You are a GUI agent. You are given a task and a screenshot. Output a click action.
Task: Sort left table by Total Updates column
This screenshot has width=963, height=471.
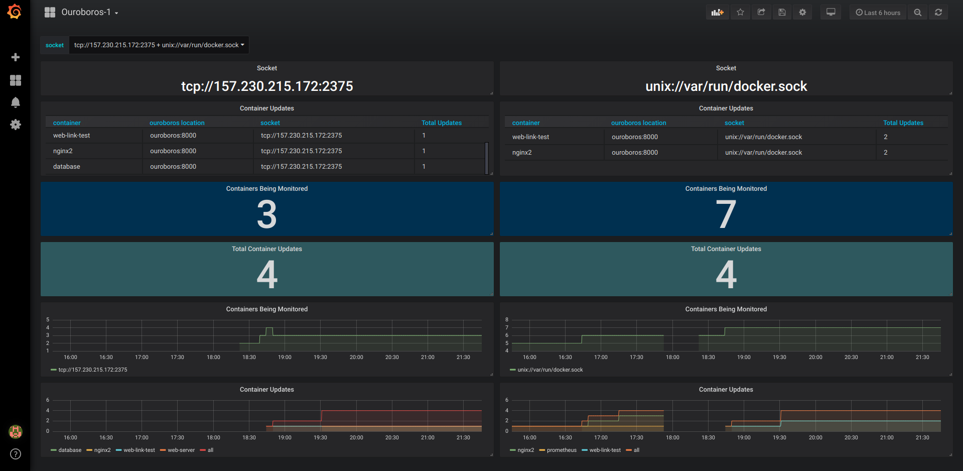click(x=441, y=123)
